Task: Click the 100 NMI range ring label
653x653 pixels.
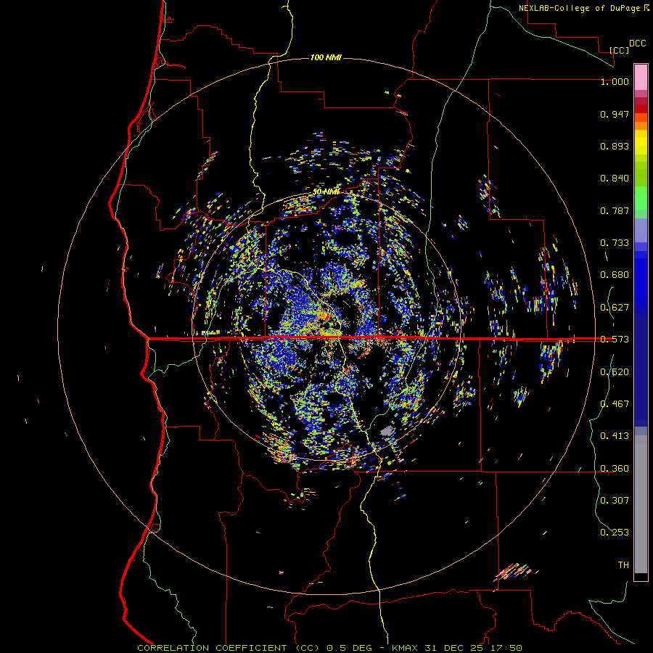Action: coord(326,57)
